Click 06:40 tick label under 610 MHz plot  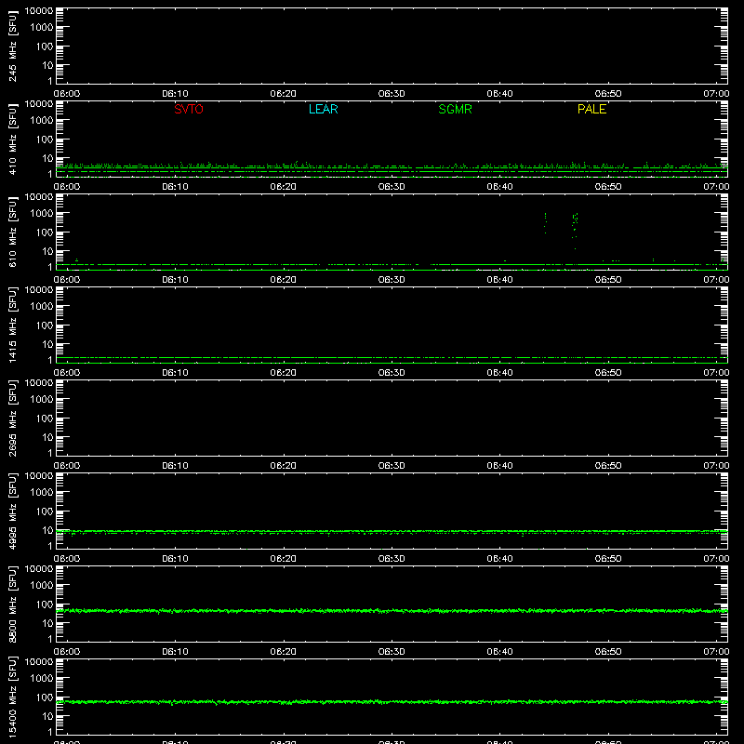point(499,280)
